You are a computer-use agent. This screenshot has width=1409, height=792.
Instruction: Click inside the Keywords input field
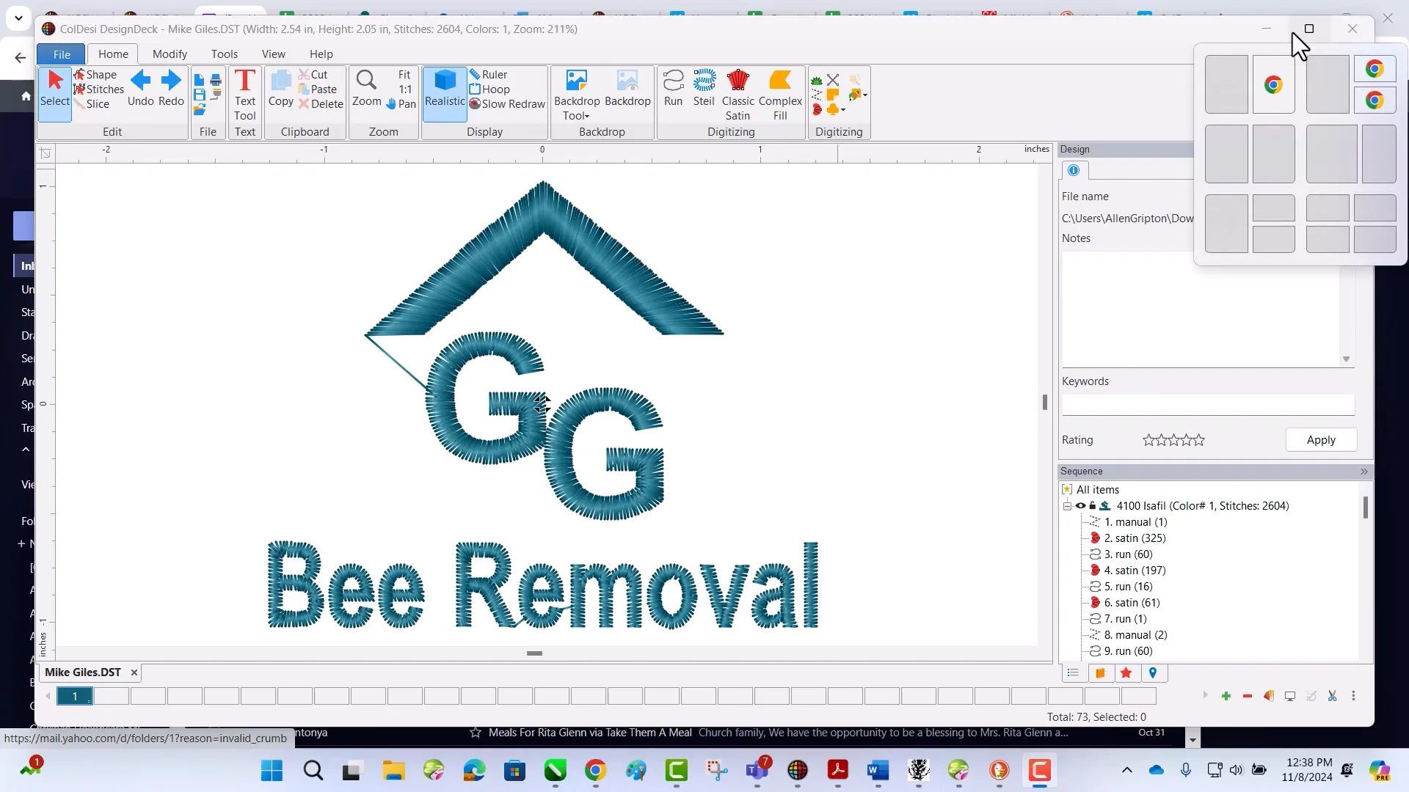[x=1207, y=405]
